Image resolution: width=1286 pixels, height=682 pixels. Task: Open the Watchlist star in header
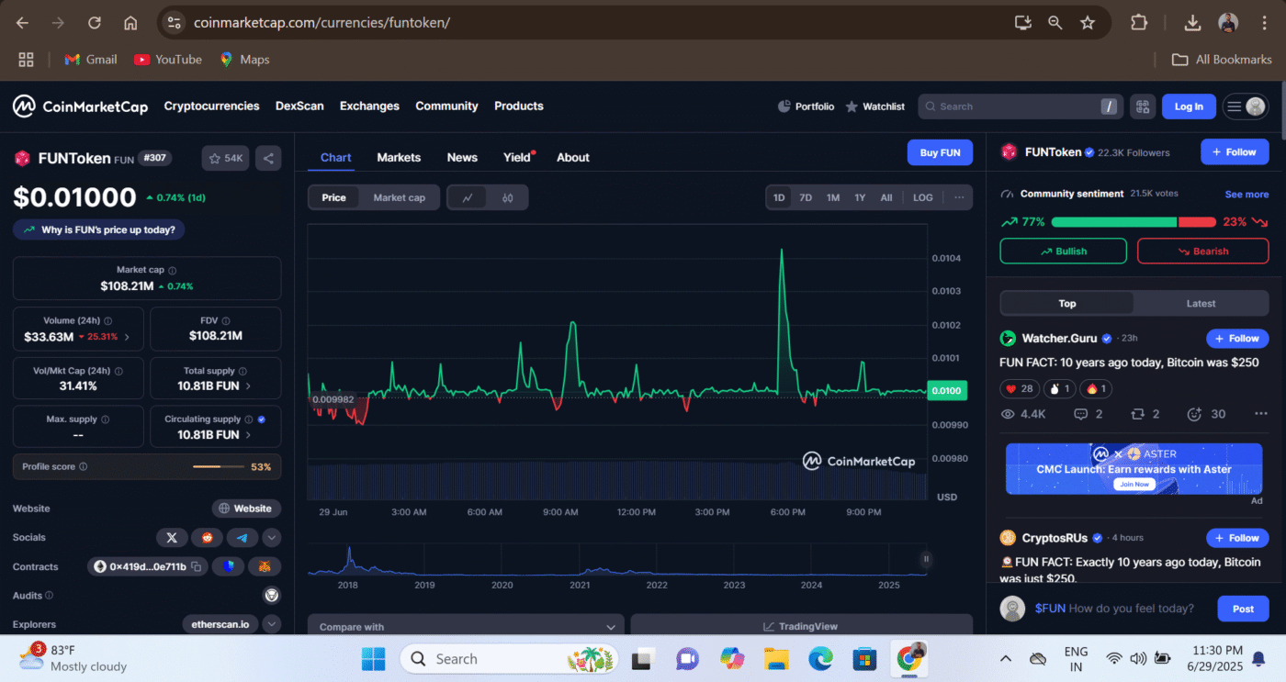(x=874, y=106)
